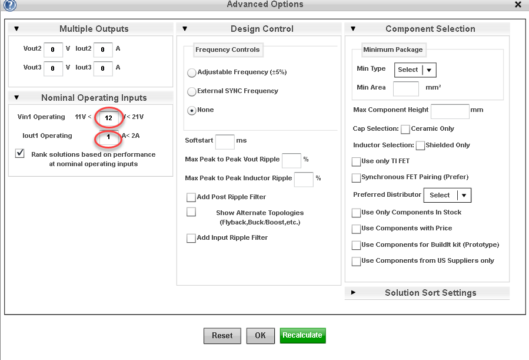The image size is (529, 360).
Task: Click the Reset button
Action: [222, 335]
